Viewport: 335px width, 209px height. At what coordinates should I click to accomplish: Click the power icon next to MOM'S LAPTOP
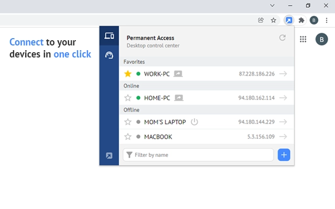pyautogui.click(x=194, y=122)
